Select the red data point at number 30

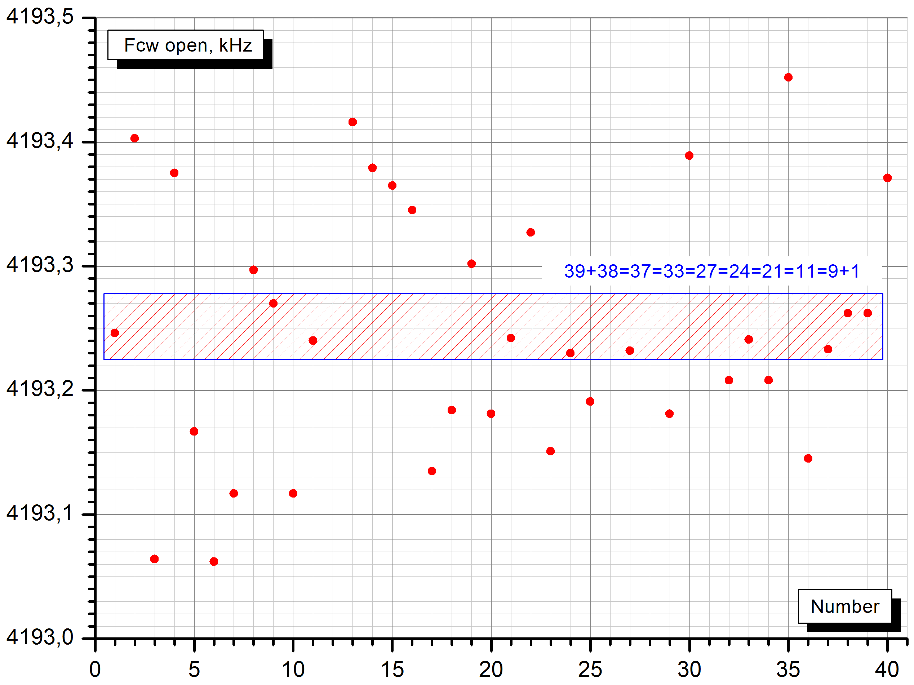coord(689,156)
